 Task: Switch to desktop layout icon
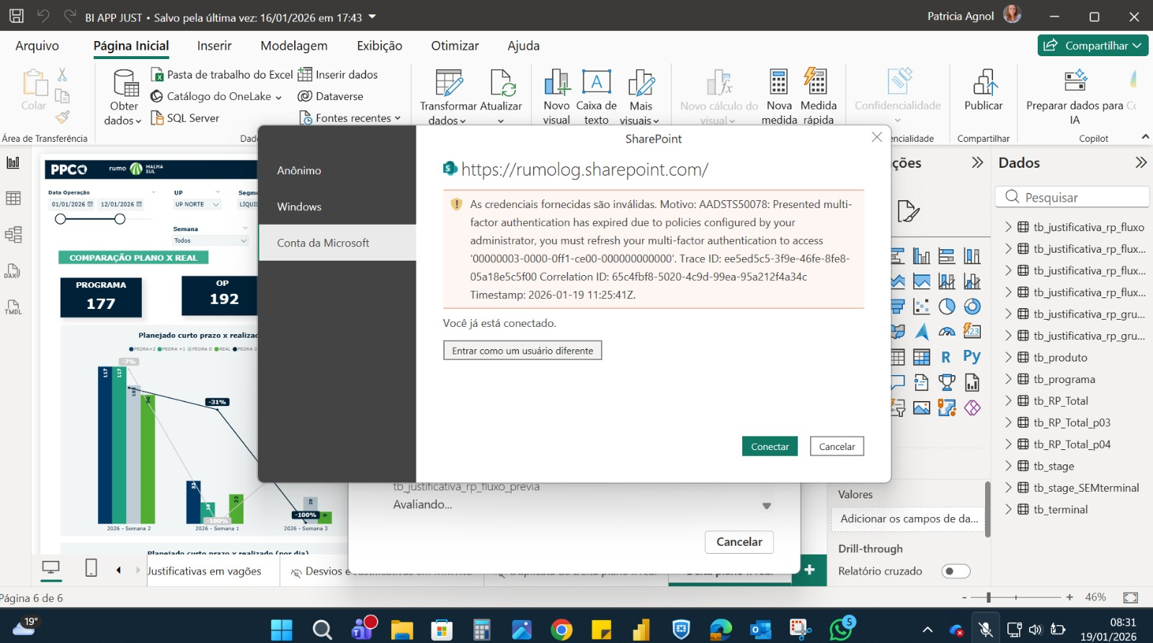pos(50,568)
